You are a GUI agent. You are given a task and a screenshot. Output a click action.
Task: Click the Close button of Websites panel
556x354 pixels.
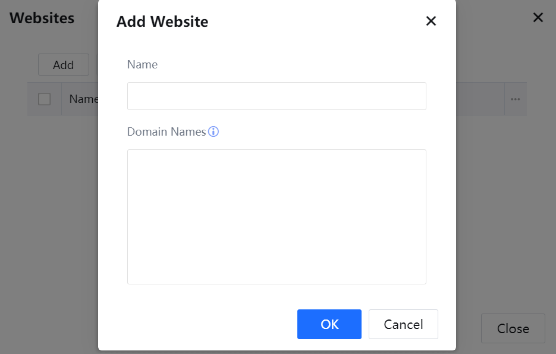pyautogui.click(x=513, y=328)
